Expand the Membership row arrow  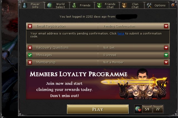166,62
